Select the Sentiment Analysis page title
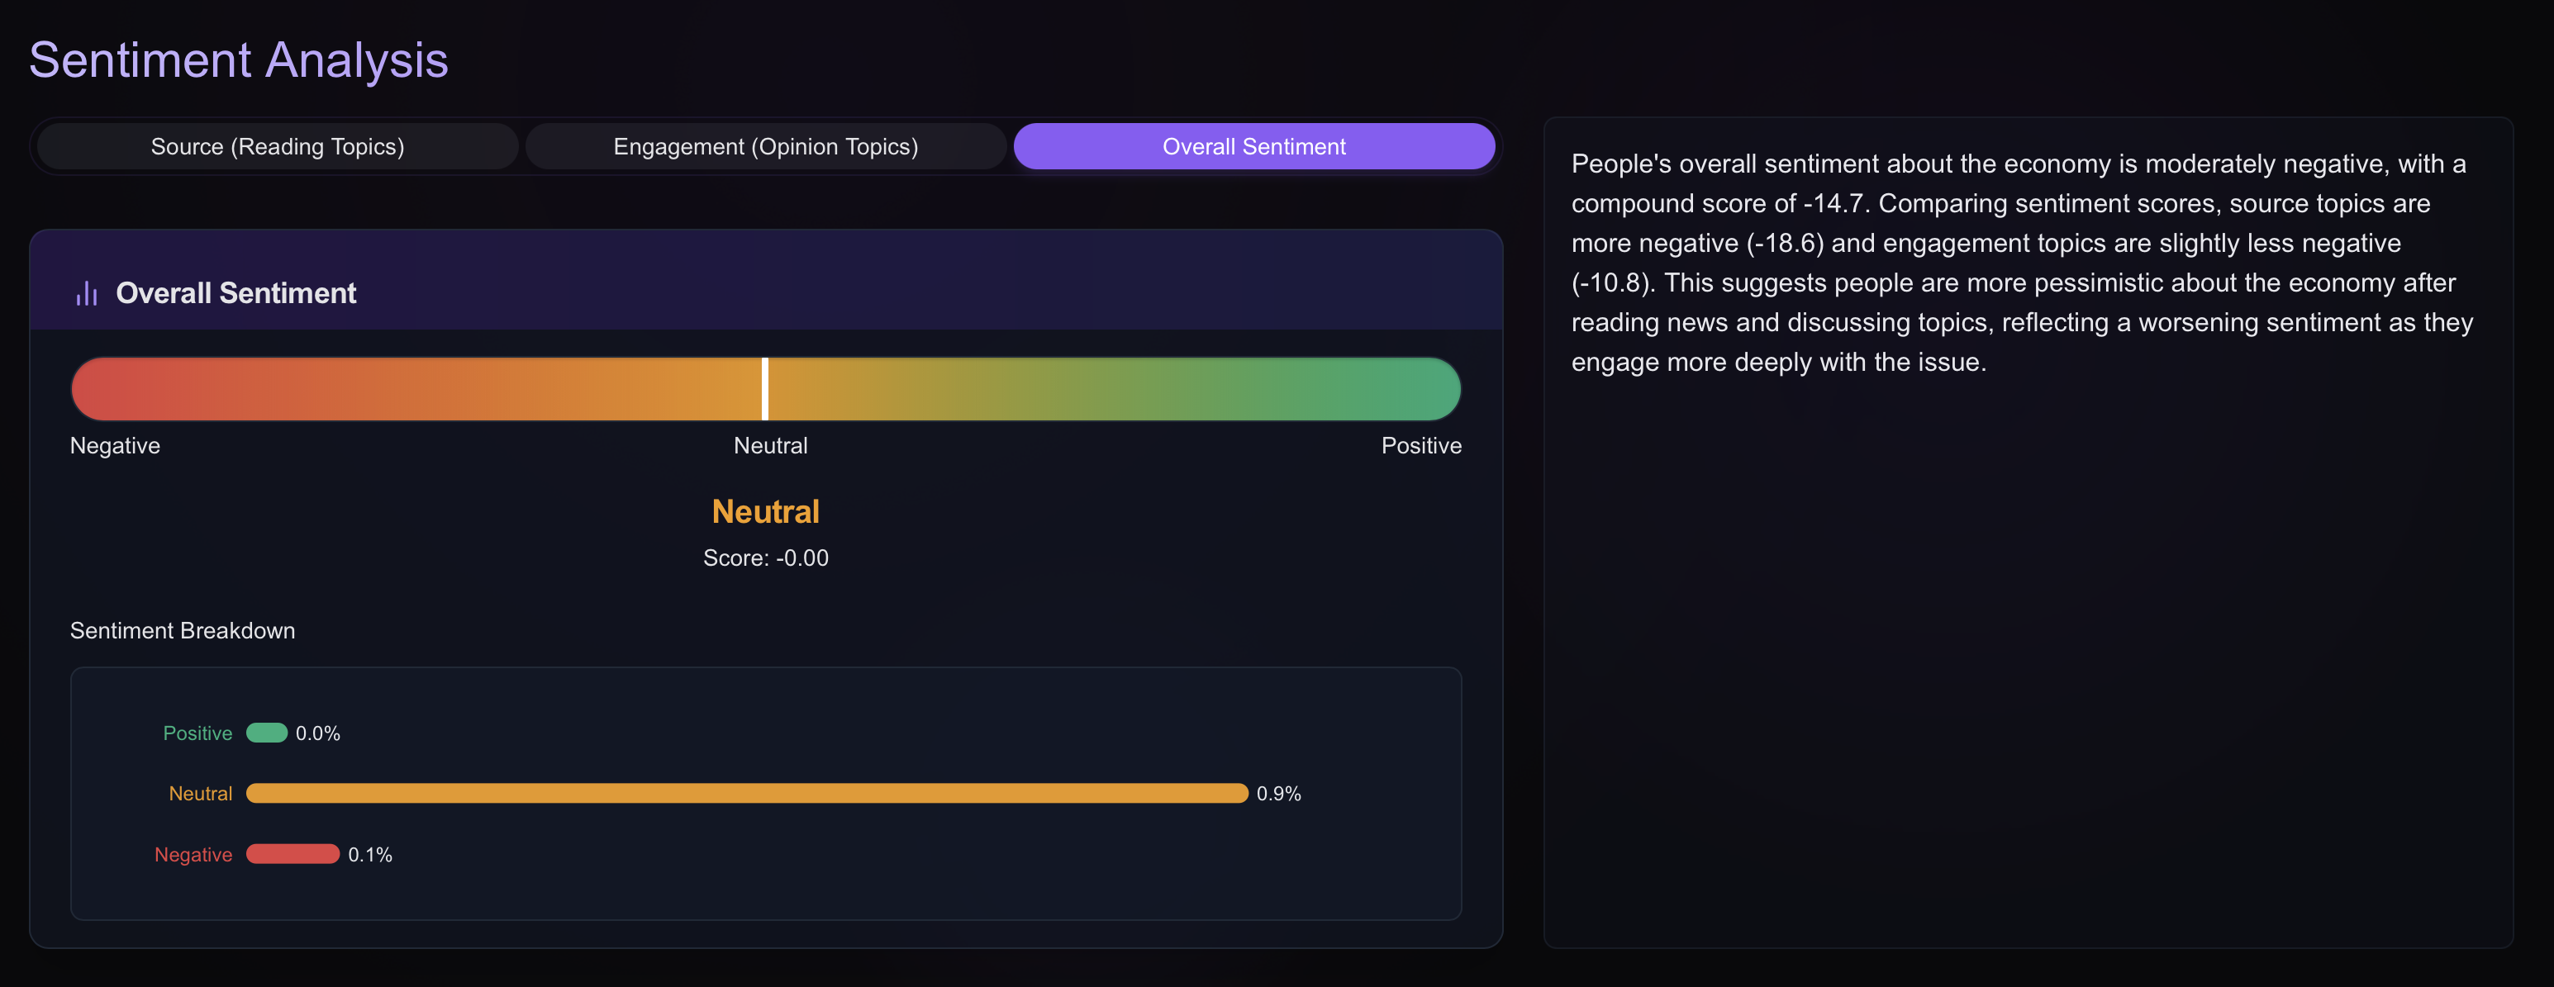 238,60
